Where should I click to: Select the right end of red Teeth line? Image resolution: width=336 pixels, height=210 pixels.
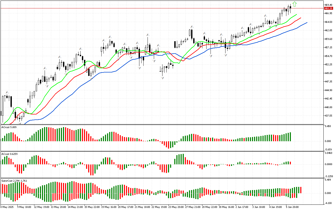(x=301, y=18)
